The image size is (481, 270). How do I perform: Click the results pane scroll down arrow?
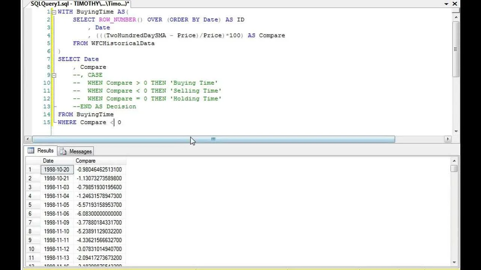point(454,262)
